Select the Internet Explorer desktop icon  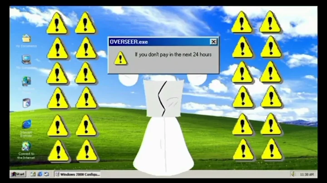click(x=27, y=125)
